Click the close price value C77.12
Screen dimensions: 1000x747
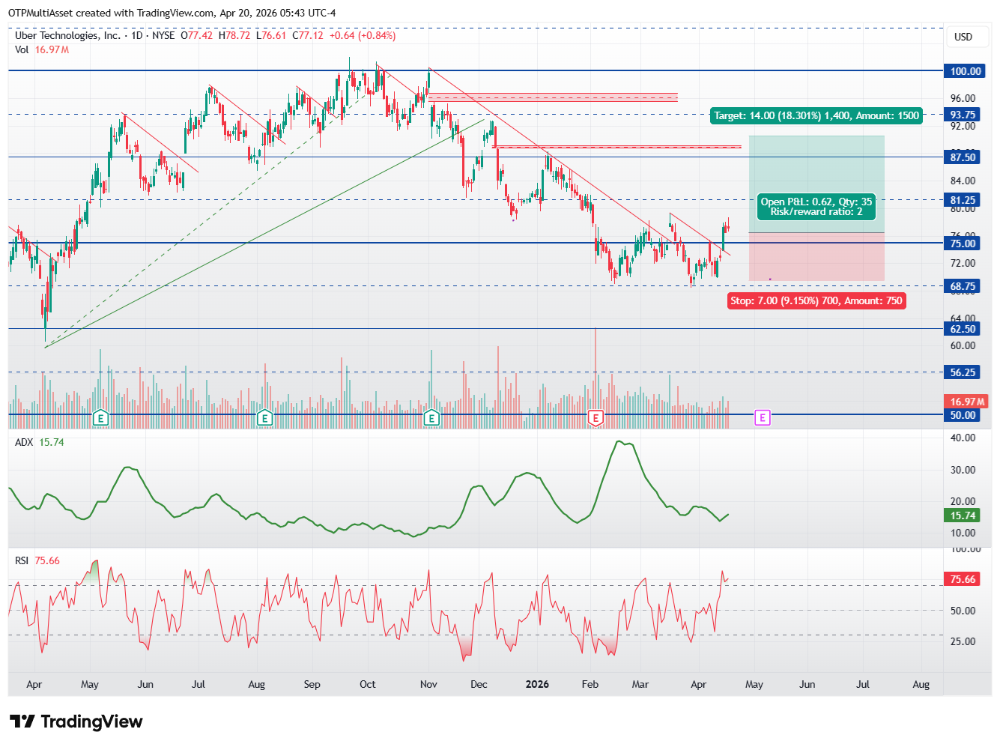(x=308, y=35)
